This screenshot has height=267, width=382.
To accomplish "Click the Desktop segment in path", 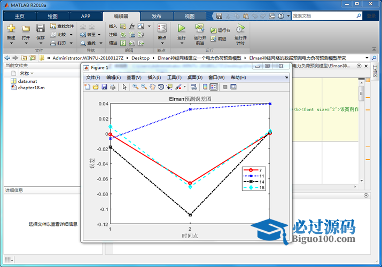I will pyautogui.click(x=141, y=58).
